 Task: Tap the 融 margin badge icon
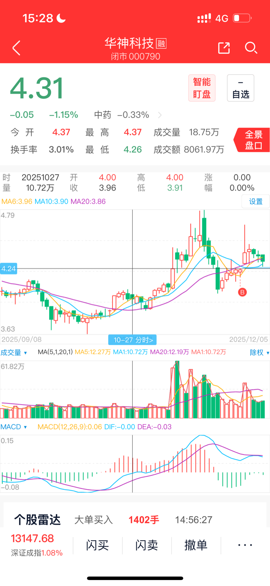[161, 44]
